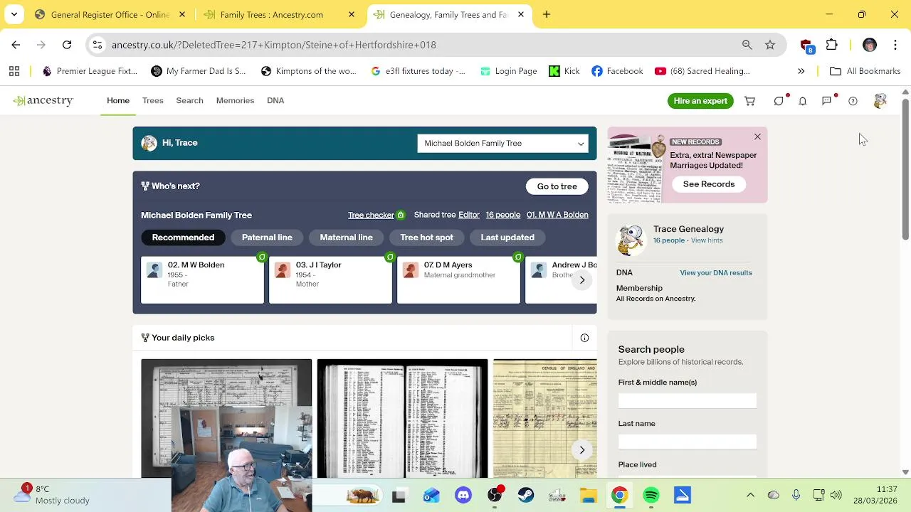This screenshot has height=512, width=911.
Task: Open the Chrome extensions puzzle icon
Action: (x=832, y=45)
